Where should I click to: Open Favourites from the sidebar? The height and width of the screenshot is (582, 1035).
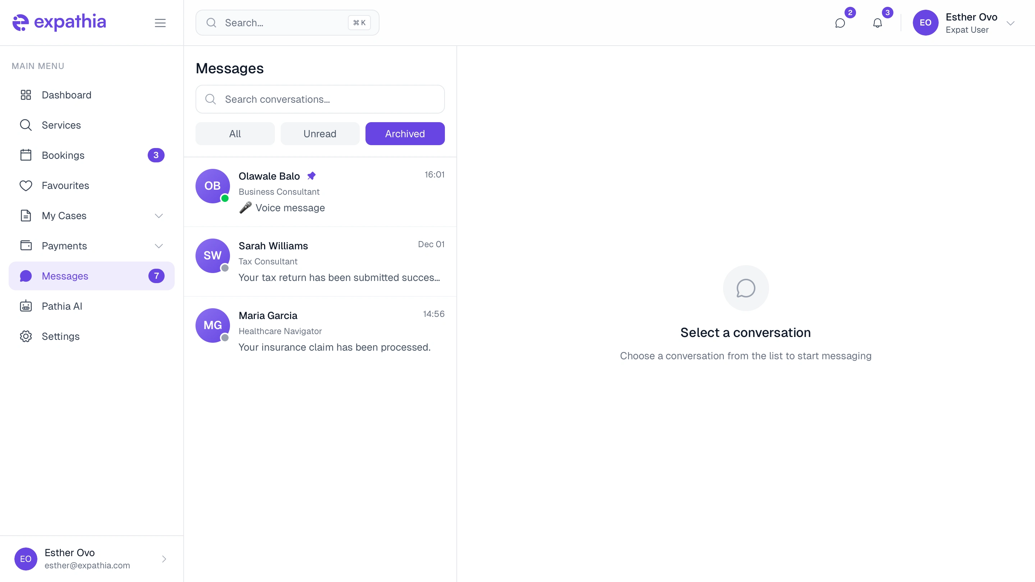click(x=65, y=185)
